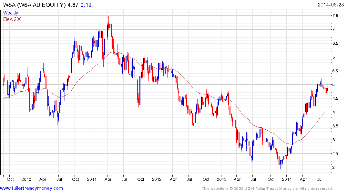
Task: Click the 2011 year axis label
Action: (92, 179)
